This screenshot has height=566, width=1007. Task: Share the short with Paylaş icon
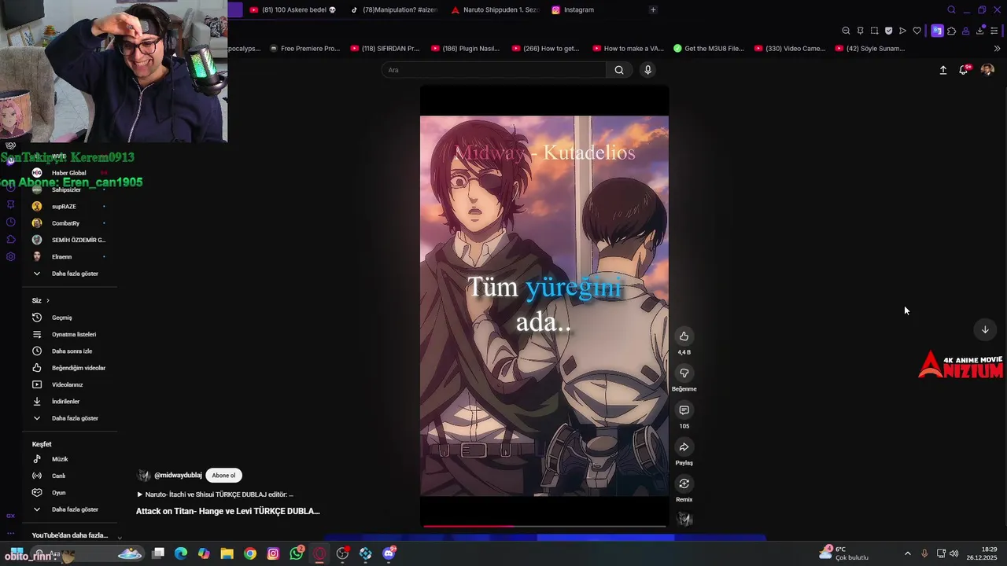[684, 447]
